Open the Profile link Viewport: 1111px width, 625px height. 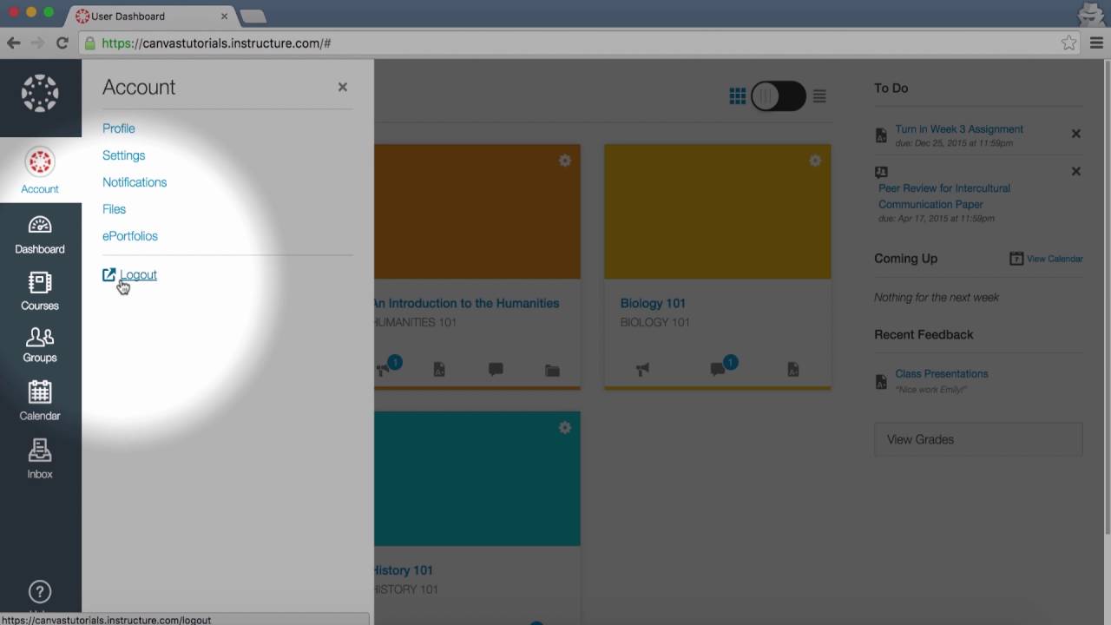click(119, 128)
